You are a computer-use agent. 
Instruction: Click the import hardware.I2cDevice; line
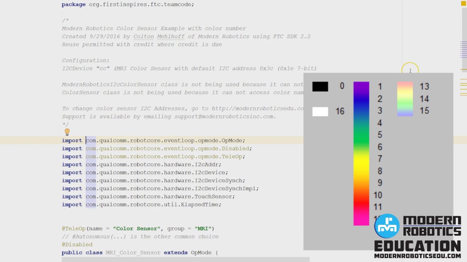click(145, 172)
